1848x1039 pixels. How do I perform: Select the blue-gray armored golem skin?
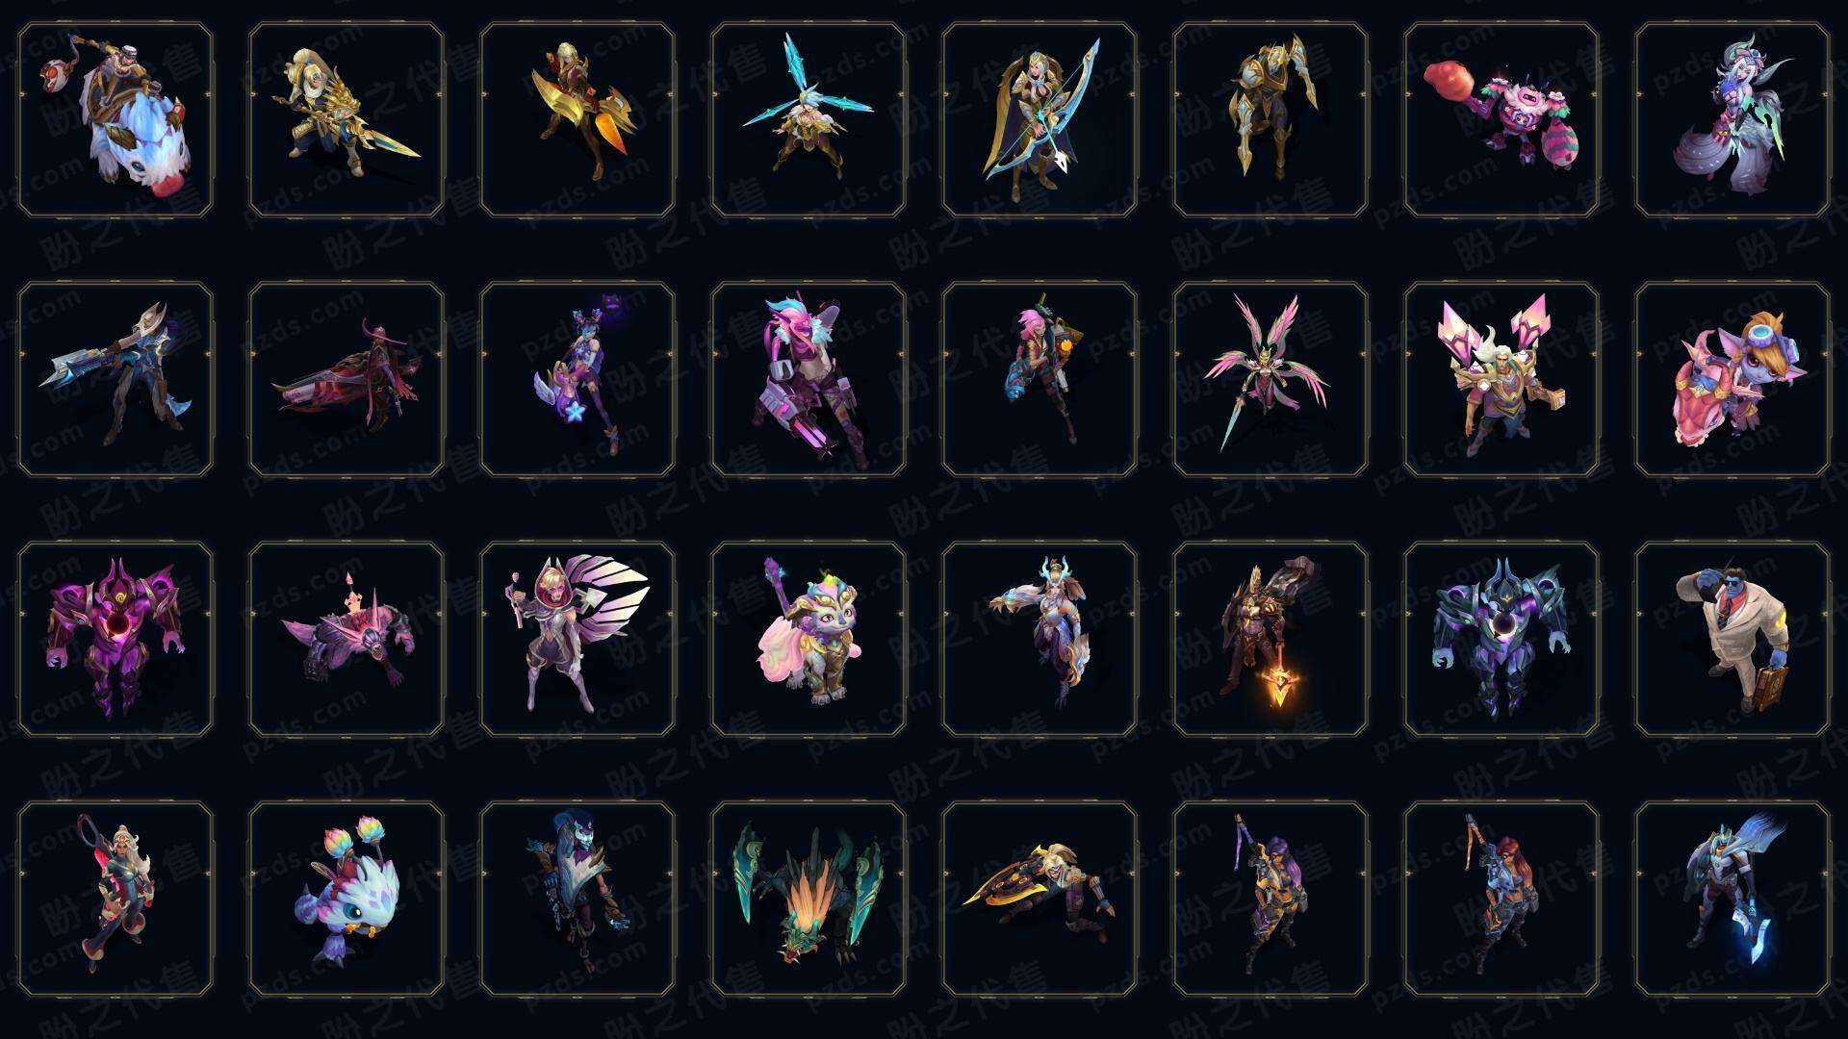pos(1501,639)
